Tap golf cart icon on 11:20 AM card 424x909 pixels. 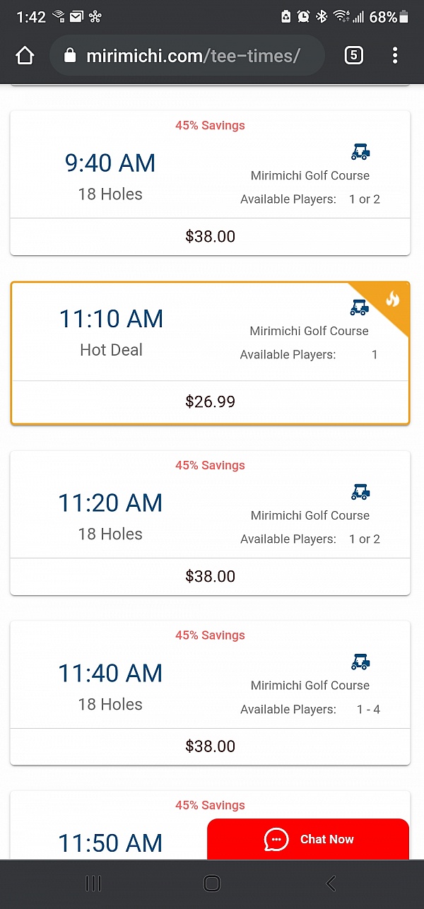[360, 491]
